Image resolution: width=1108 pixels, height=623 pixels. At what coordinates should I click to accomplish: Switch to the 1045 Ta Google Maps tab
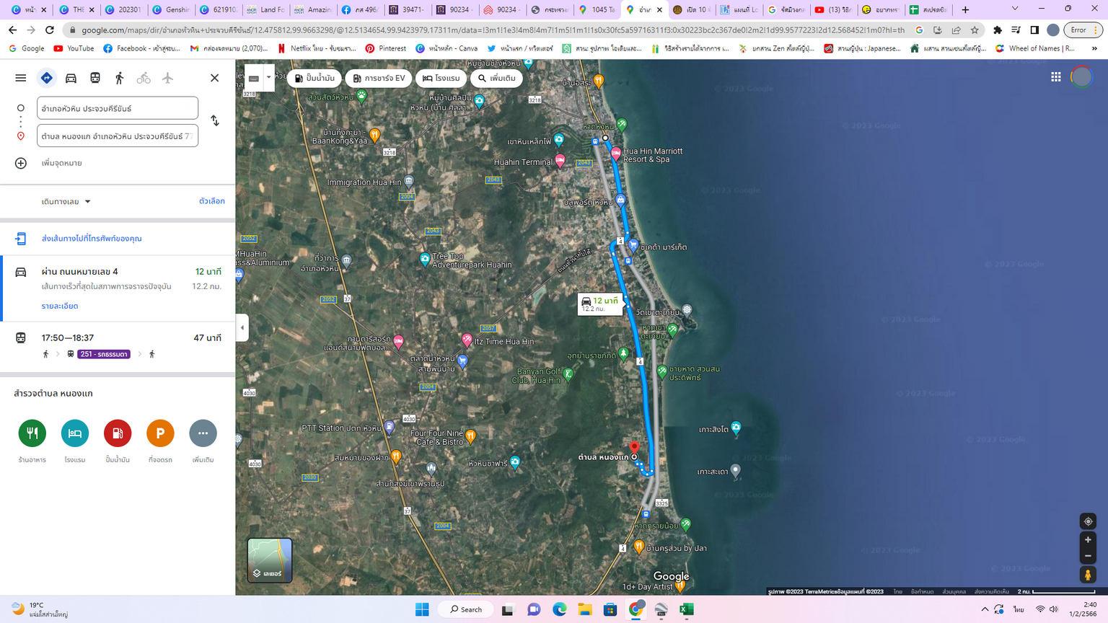coord(596,10)
